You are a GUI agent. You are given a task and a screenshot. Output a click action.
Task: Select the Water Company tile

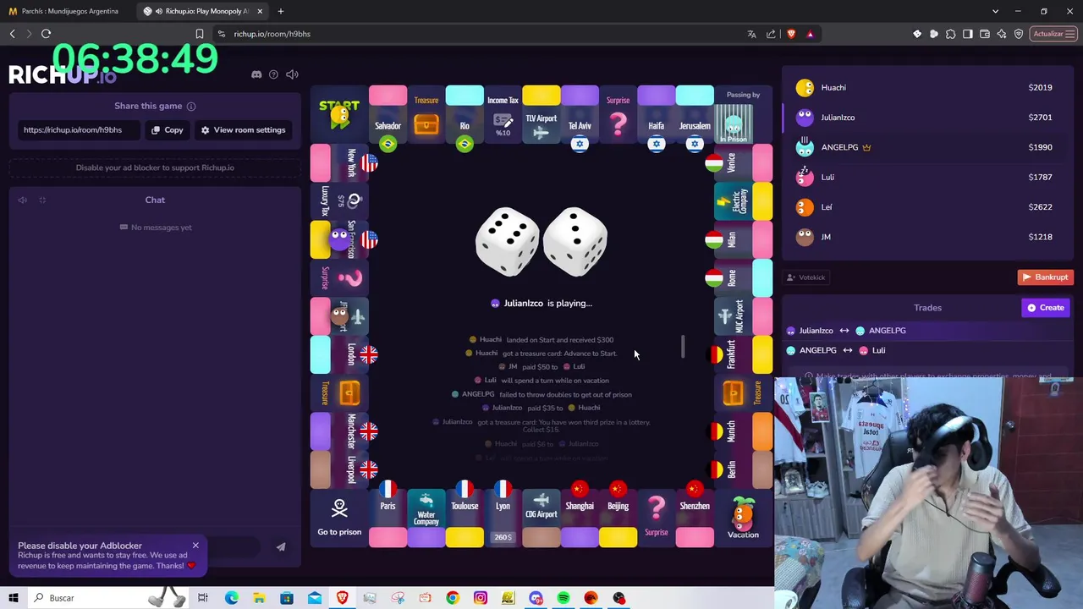[x=426, y=518]
